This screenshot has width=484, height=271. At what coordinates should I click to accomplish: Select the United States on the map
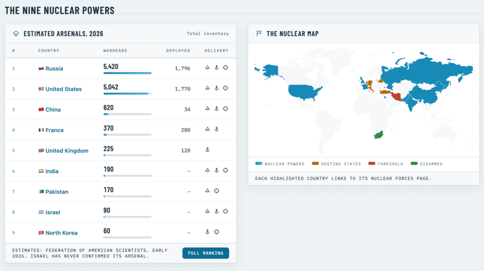pyautogui.click(x=304, y=92)
